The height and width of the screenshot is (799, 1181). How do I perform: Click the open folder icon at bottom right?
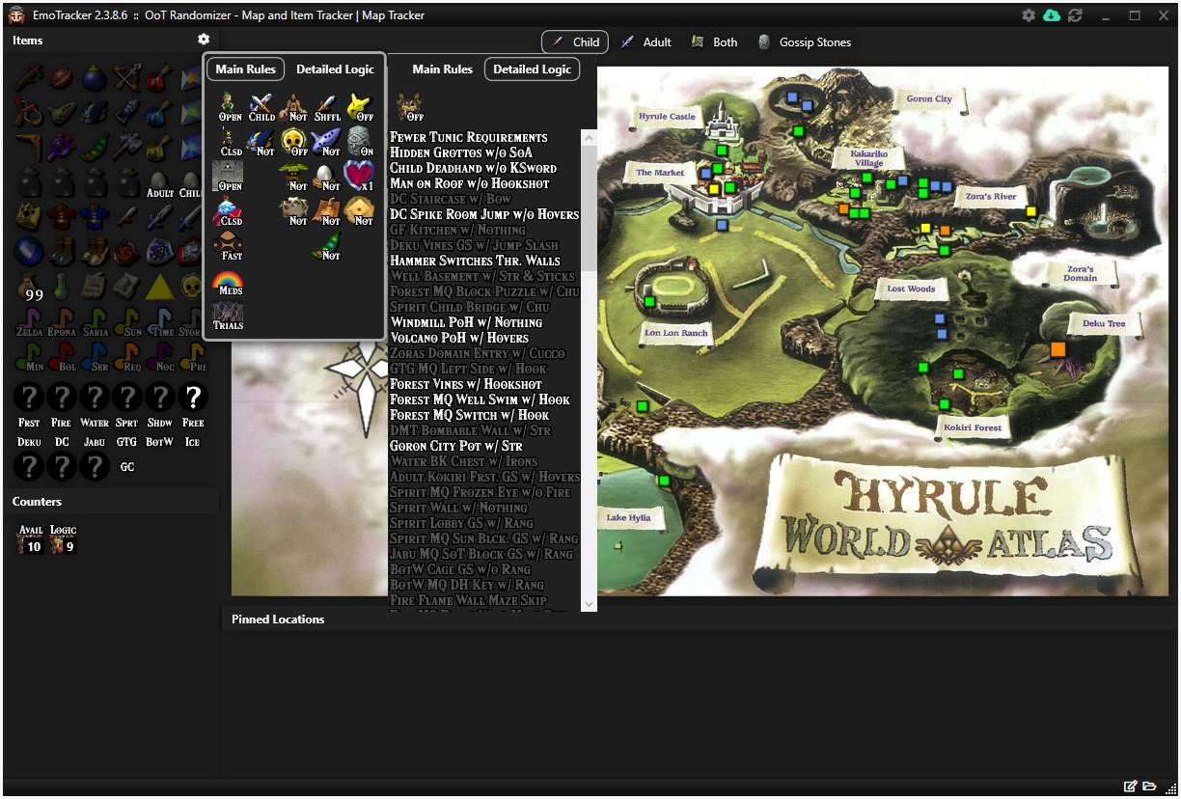coord(1150,786)
